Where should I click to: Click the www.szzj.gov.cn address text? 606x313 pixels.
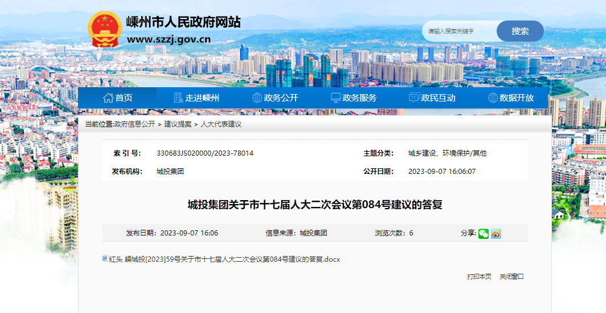[x=169, y=39]
